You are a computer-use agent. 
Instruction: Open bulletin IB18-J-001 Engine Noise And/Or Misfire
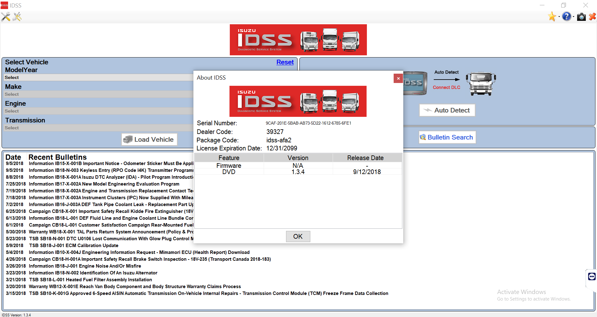click(85, 266)
